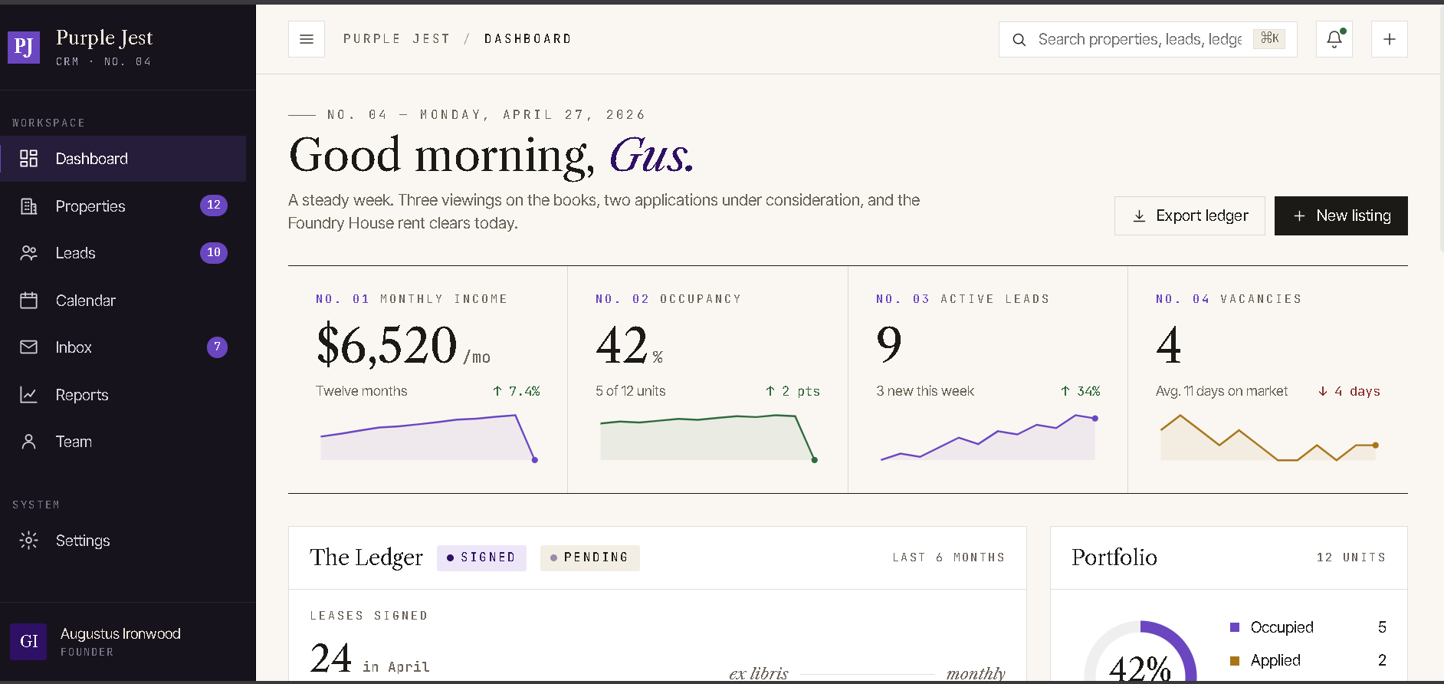Click the GI avatar badge

coord(28,642)
